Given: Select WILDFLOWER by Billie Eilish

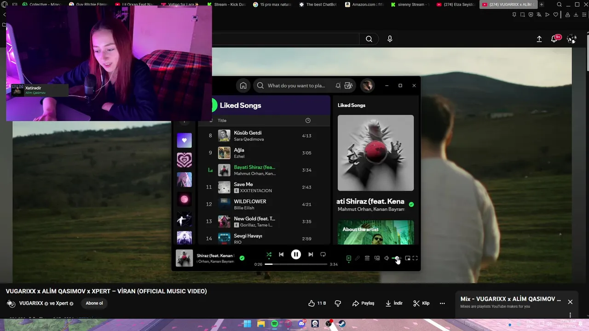Looking at the screenshot, I should pyautogui.click(x=264, y=205).
